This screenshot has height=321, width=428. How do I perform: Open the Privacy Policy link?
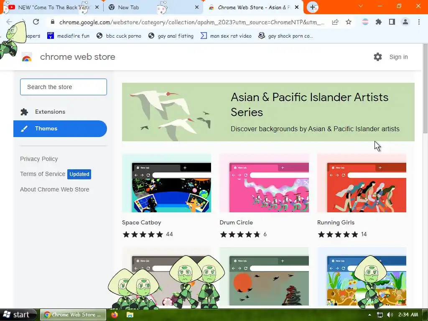pos(39,159)
